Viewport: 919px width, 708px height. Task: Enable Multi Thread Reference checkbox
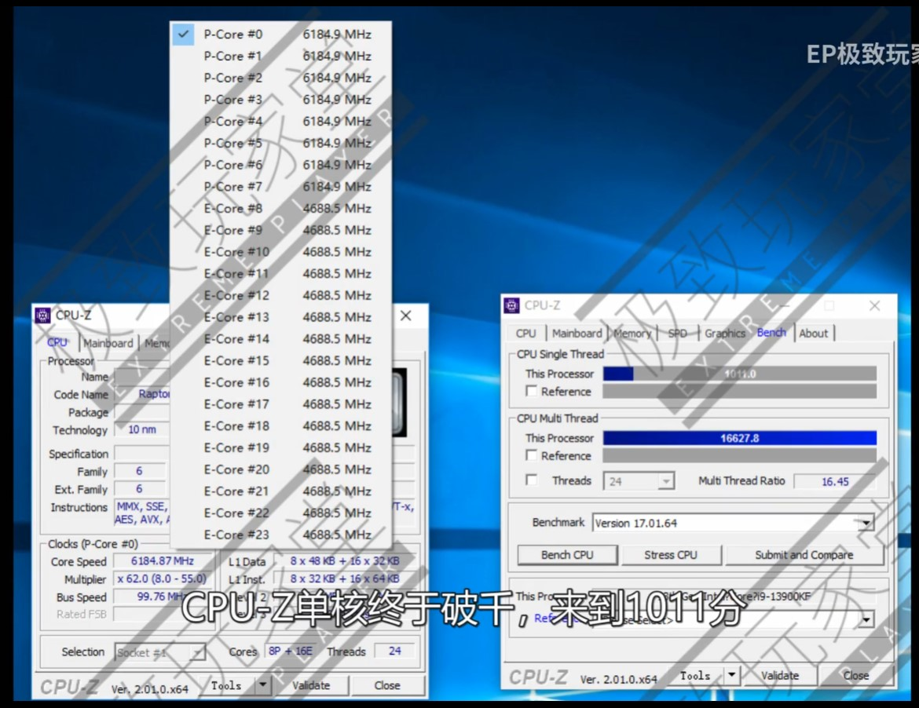point(532,455)
